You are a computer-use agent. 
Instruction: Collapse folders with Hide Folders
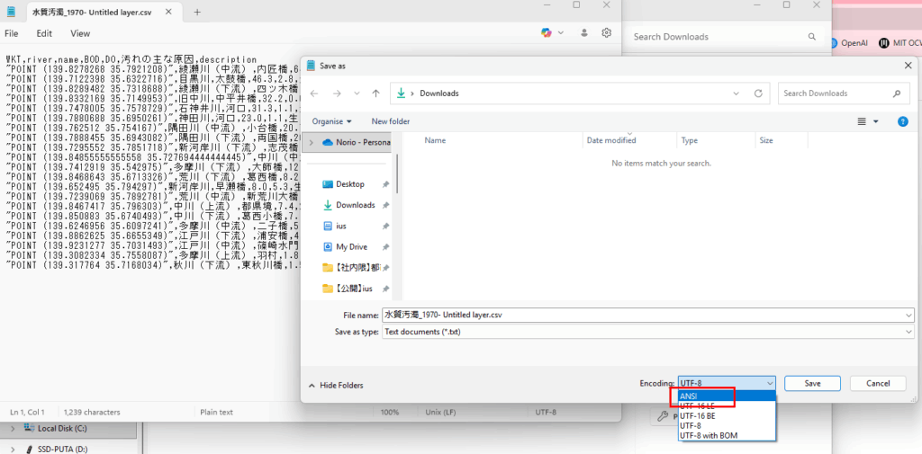tap(336, 385)
